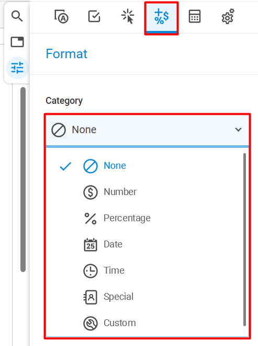Select the tune sliders sidebar icon
The image size is (258, 346).
click(x=17, y=68)
